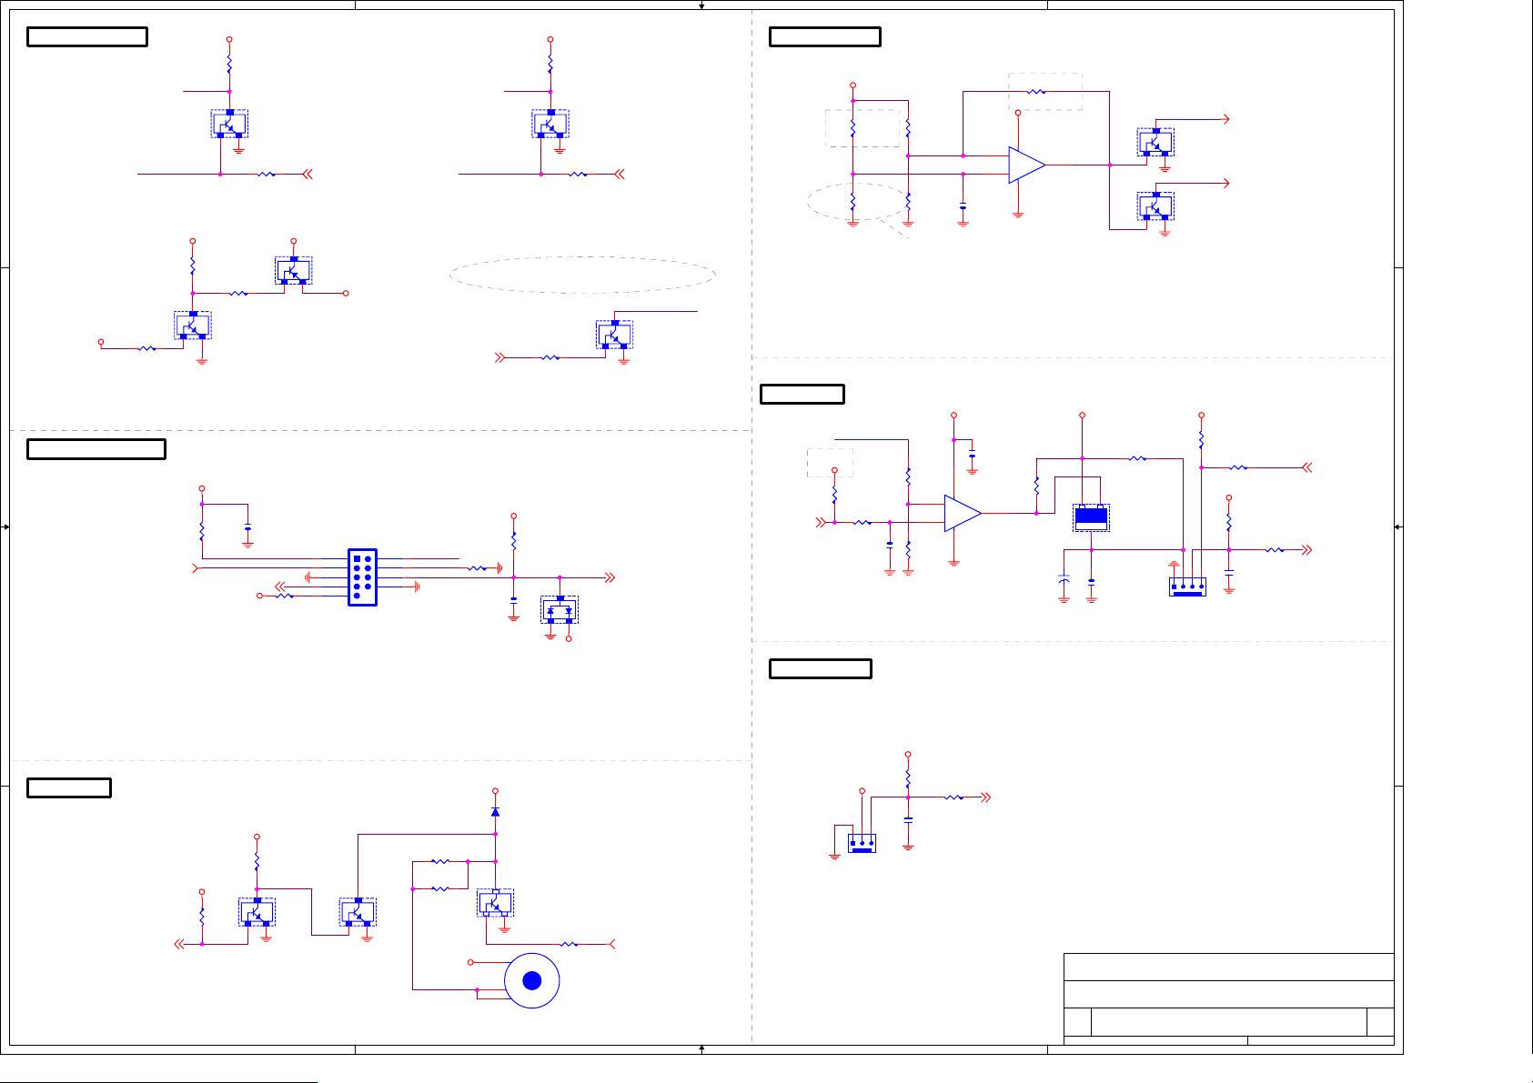Select the 4-pin connector in the middle-right circuit
Image resolution: width=1533 pixels, height=1083 pixels.
pos(1187,587)
